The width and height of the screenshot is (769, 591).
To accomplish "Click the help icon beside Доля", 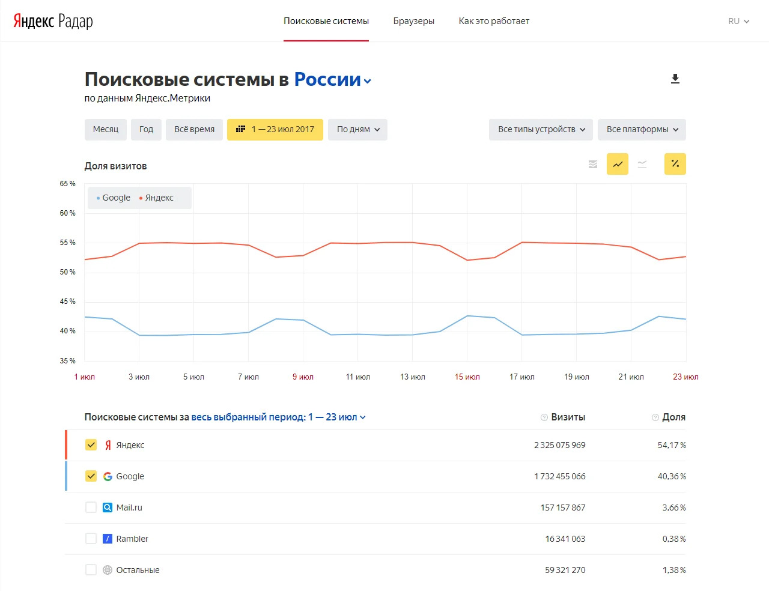I will tap(655, 417).
